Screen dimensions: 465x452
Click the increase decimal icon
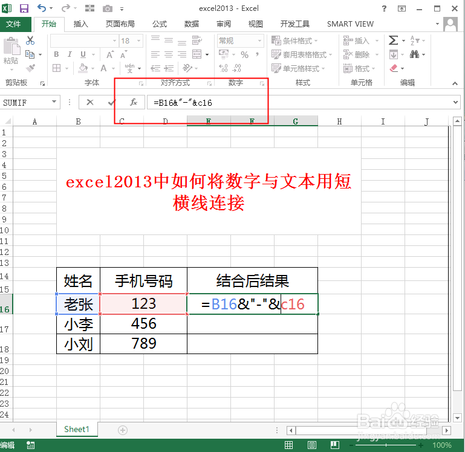tap(223, 68)
